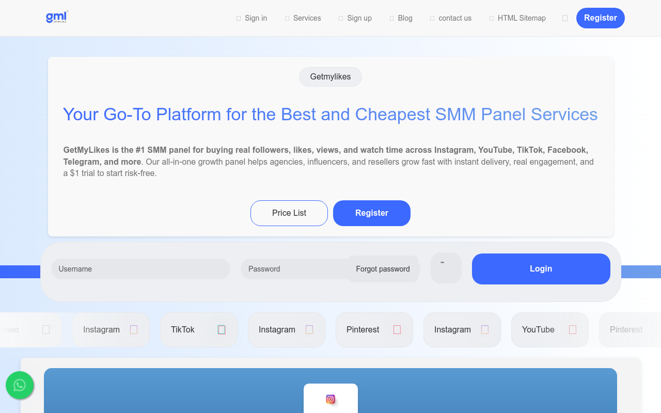Screen dimensions: 661x413
Task: Select the Pinterest chip with red icon
Action: click(x=374, y=330)
